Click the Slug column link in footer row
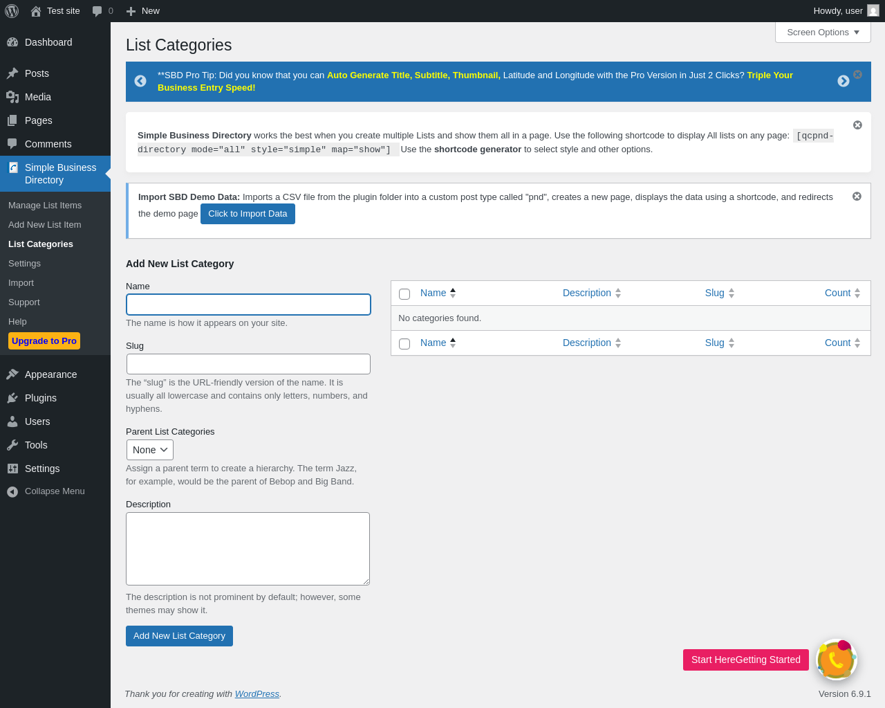885x708 pixels. [x=715, y=343]
